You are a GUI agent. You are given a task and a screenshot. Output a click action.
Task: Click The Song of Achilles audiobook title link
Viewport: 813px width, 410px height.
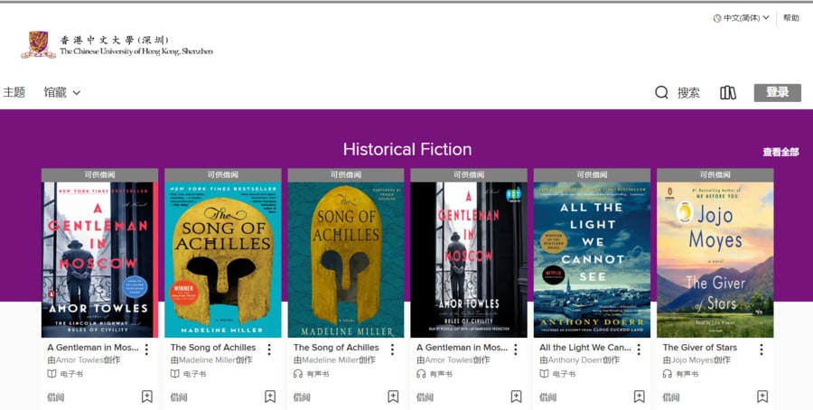point(336,348)
